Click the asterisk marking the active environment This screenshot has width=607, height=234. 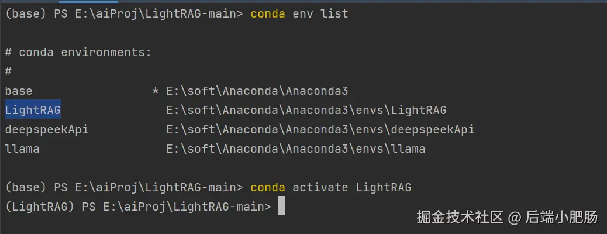[155, 91]
